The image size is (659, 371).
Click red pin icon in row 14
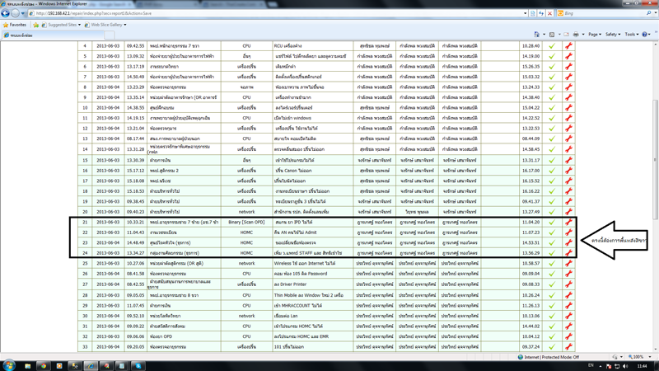point(568,149)
